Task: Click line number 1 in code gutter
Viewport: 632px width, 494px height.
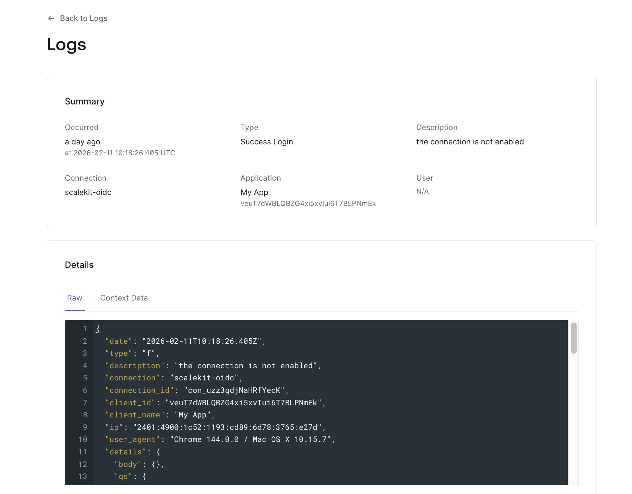Action: coord(85,329)
